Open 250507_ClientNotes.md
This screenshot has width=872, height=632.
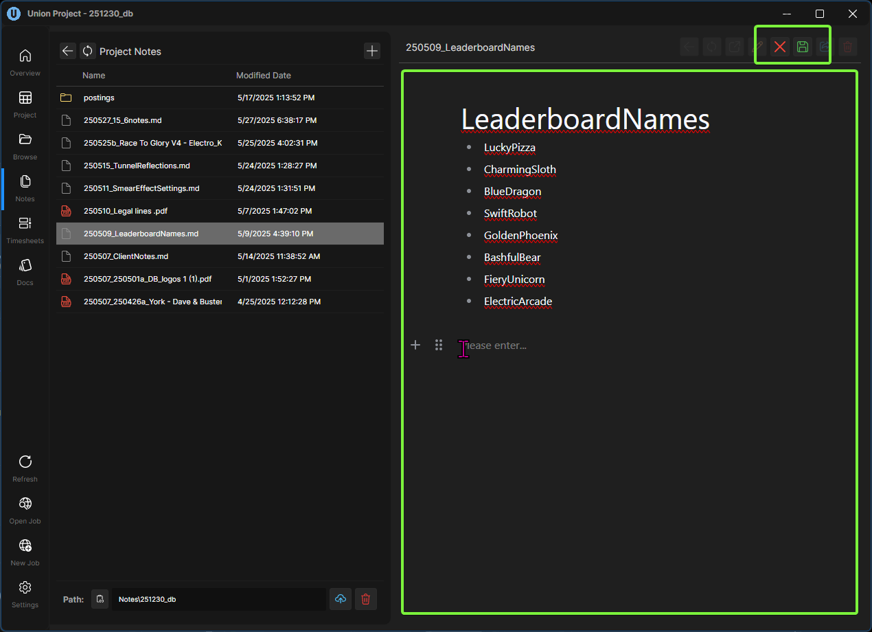pos(220,256)
